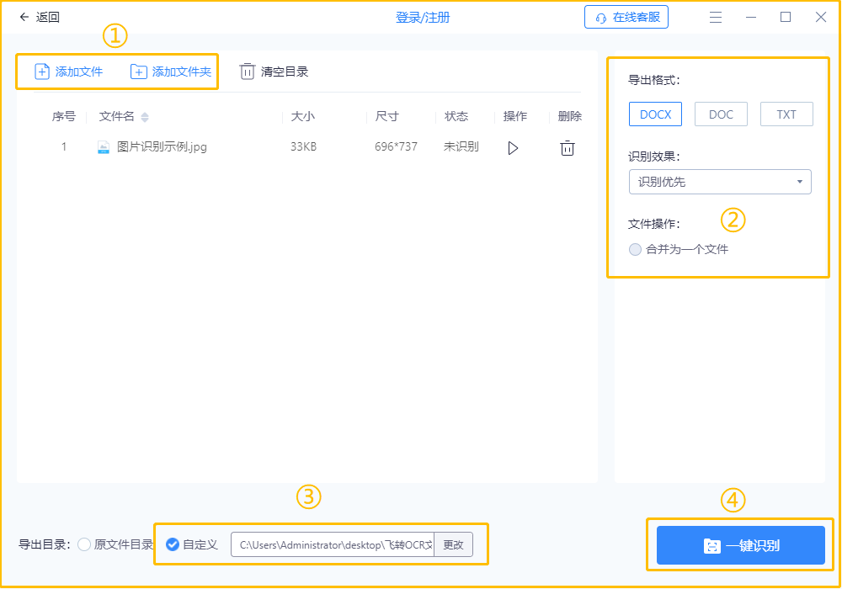Select 原文件目录 export directory
This screenshot has width=842, height=589.
[x=115, y=544]
